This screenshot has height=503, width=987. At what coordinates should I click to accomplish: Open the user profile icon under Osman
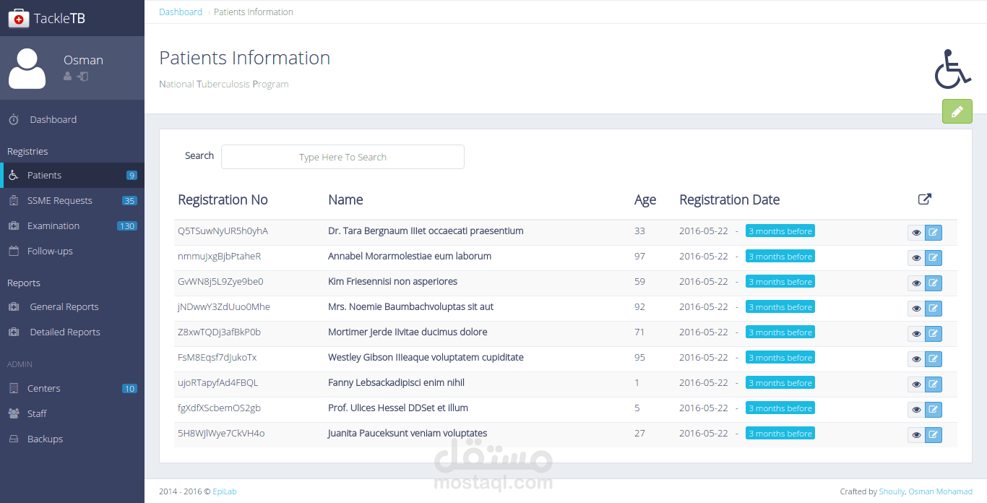[x=68, y=76]
